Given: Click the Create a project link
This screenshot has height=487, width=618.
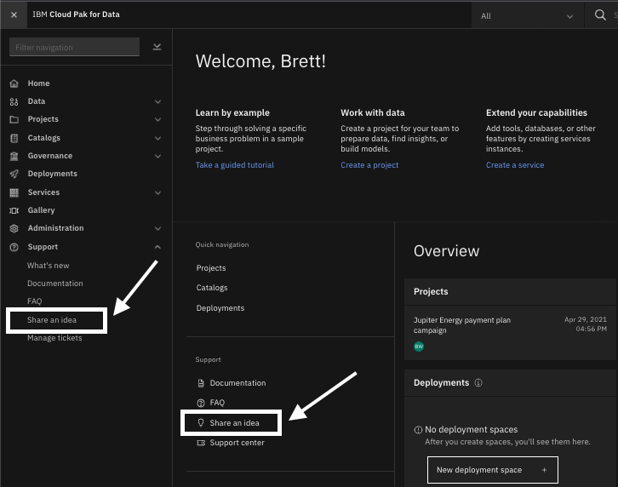Looking at the screenshot, I should pyautogui.click(x=369, y=165).
